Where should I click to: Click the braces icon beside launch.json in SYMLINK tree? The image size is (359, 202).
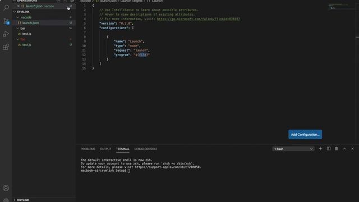(19, 22)
